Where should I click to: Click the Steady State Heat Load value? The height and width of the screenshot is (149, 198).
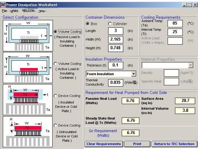[131, 121]
